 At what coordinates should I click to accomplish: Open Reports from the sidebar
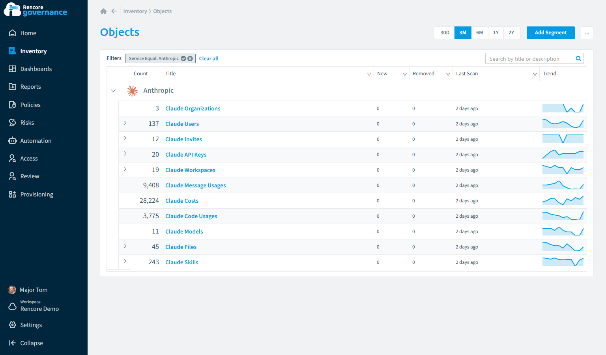tap(30, 87)
